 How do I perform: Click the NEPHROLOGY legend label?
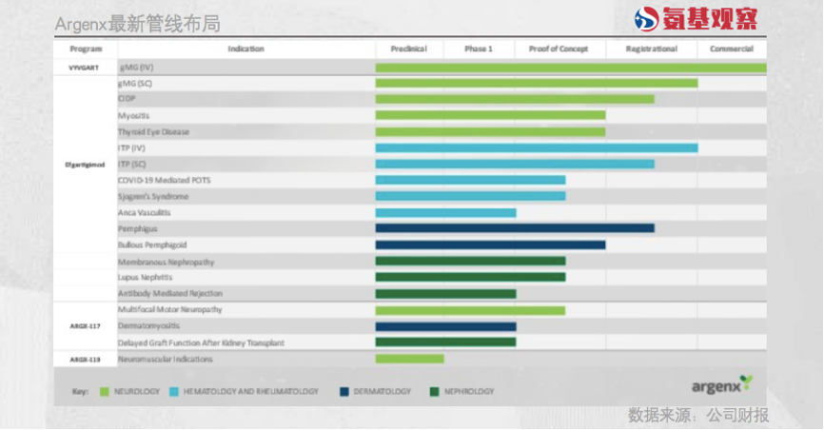coord(469,392)
